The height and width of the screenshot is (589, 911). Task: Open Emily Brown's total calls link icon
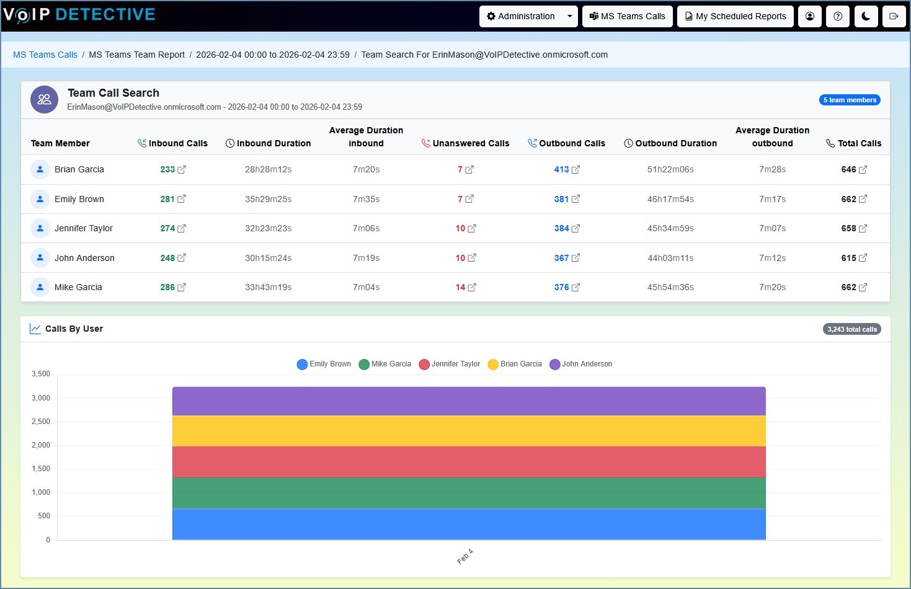point(863,199)
